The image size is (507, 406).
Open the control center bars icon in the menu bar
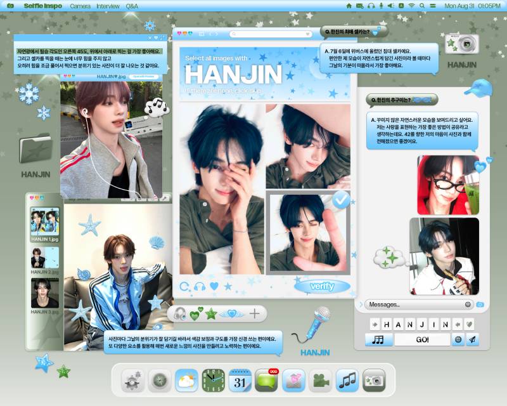pyautogui.click(x=433, y=6)
